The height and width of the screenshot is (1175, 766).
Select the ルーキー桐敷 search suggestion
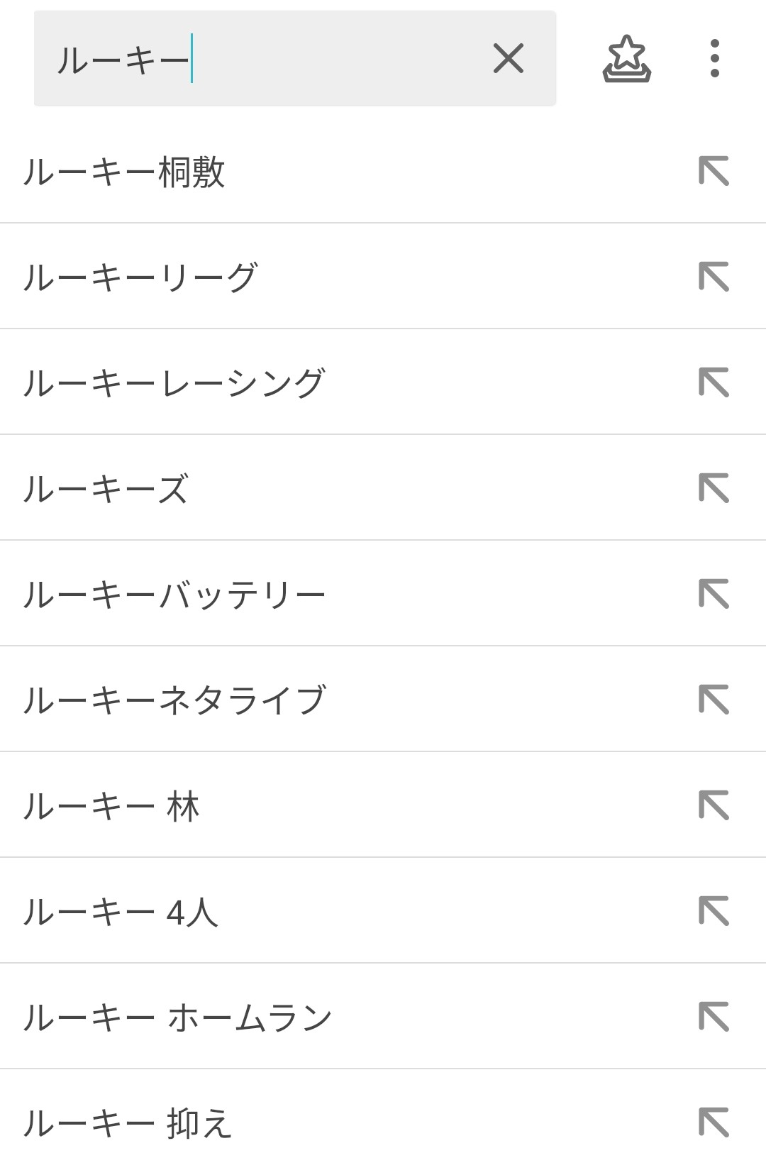pyautogui.click(x=125, y=172)
